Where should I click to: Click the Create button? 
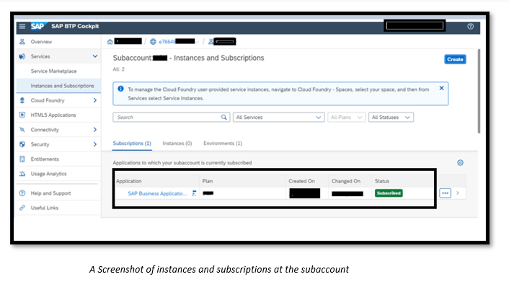(455, 59)
